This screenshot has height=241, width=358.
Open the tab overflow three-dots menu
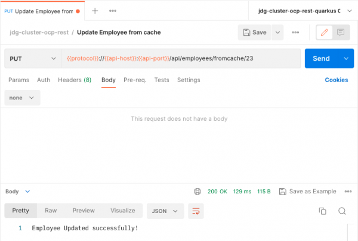point(113,11)
